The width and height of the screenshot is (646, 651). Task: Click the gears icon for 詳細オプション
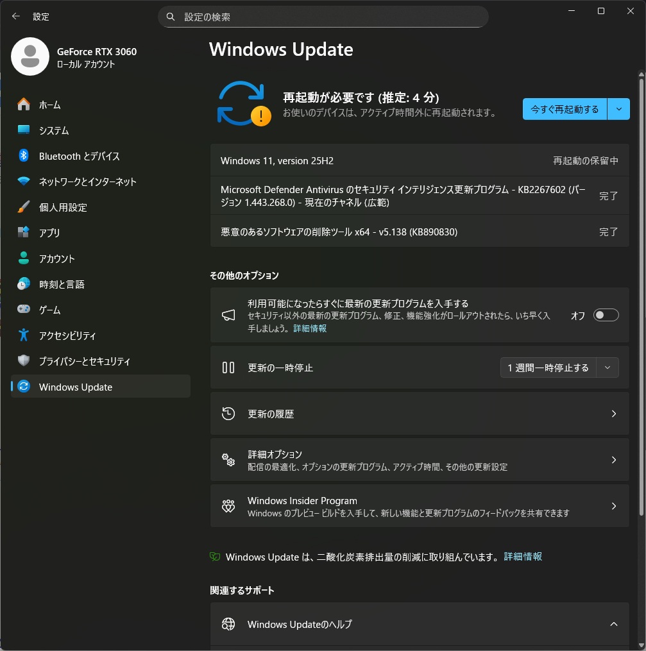click(x=228, y=460)
